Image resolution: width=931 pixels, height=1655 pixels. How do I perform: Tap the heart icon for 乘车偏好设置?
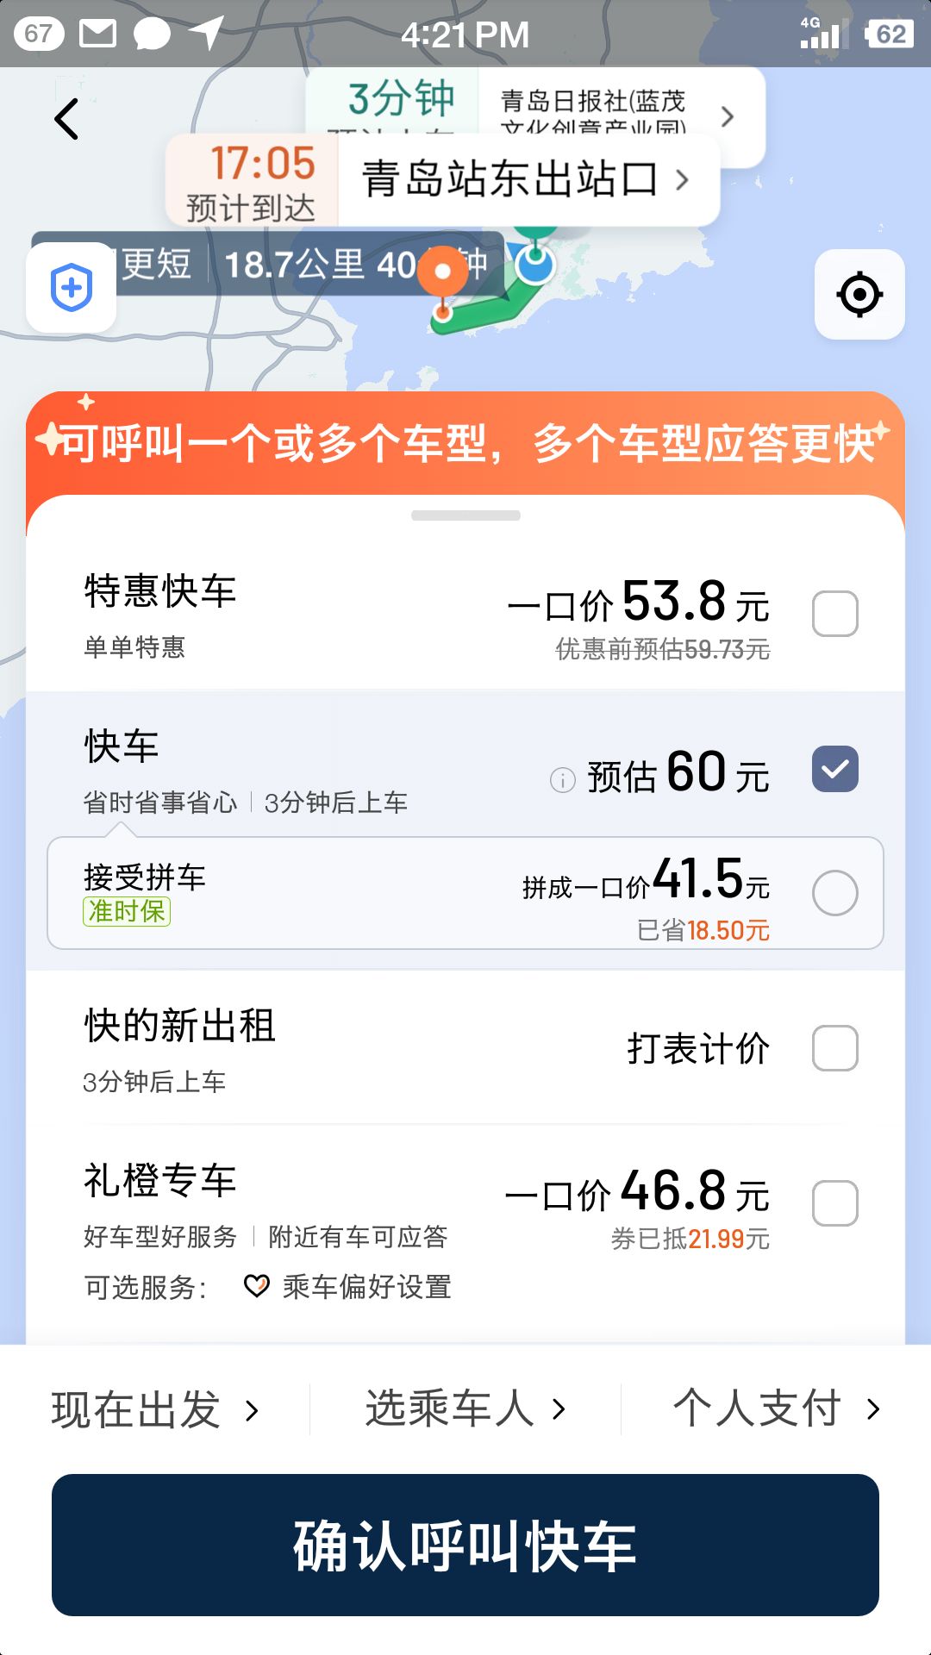[256, 1286]
